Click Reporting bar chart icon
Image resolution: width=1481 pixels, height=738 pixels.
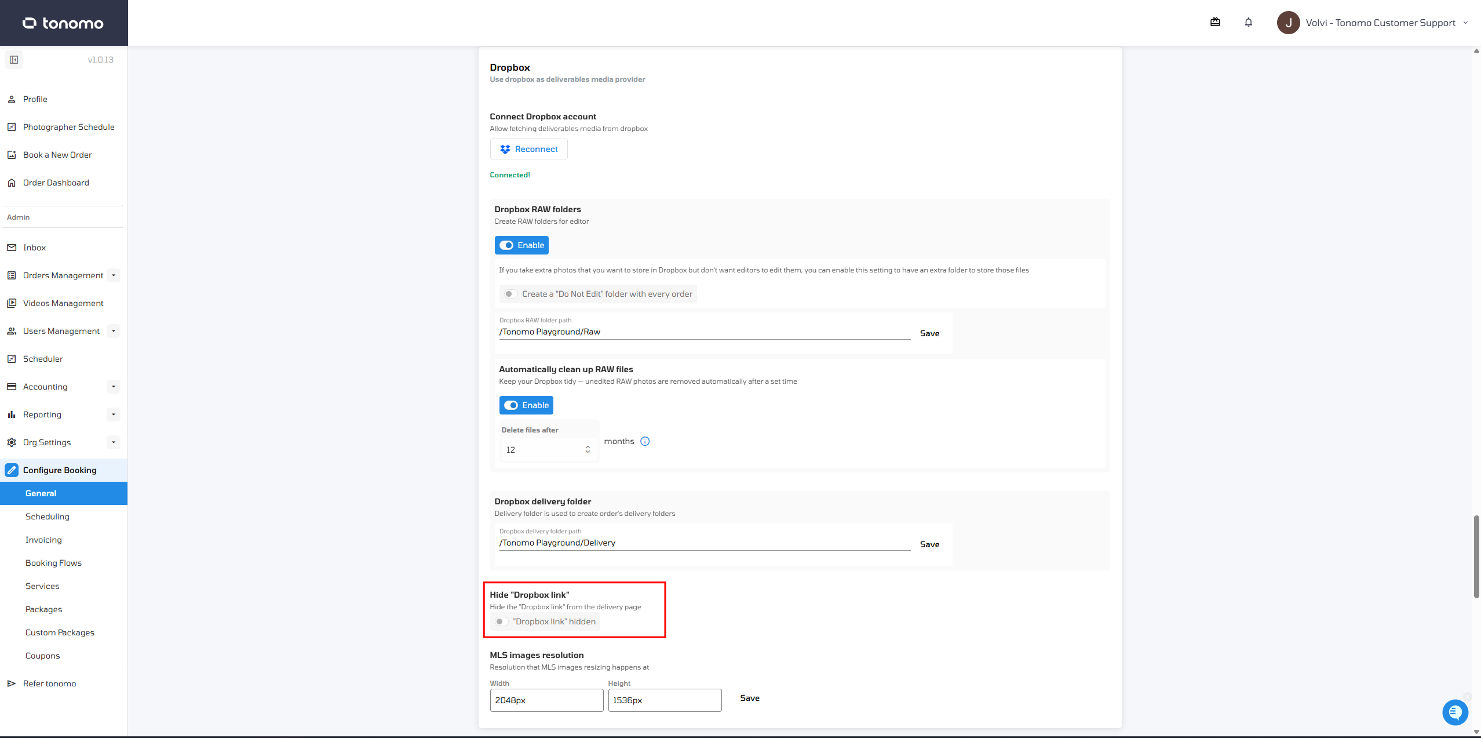[x=12, y=415]
